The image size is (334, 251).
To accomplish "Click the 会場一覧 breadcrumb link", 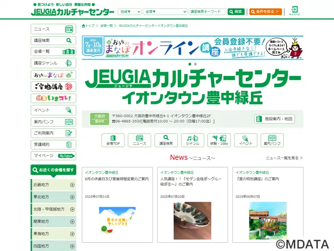I will pyautogui.click(x=106, y=26).
